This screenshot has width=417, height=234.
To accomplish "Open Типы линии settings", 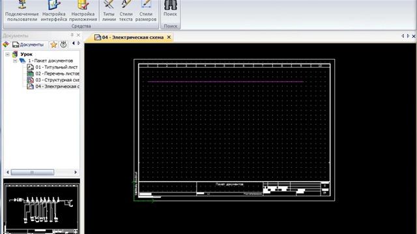I will (x=109, y=11).
